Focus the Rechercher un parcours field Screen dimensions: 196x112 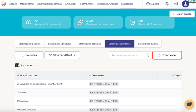[x=130, y=55]
